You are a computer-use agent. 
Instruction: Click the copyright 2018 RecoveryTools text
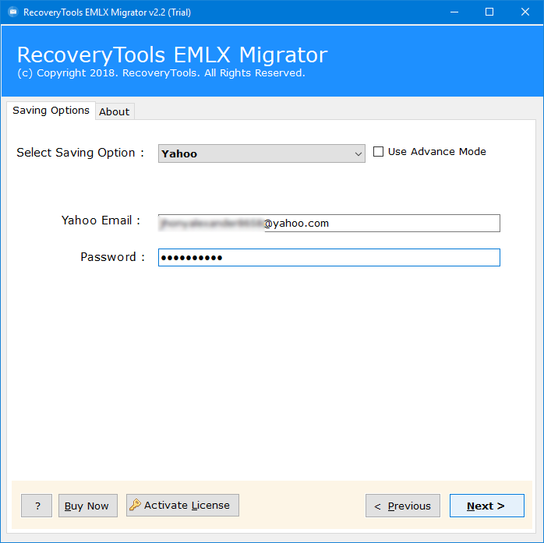coord(161,73)
